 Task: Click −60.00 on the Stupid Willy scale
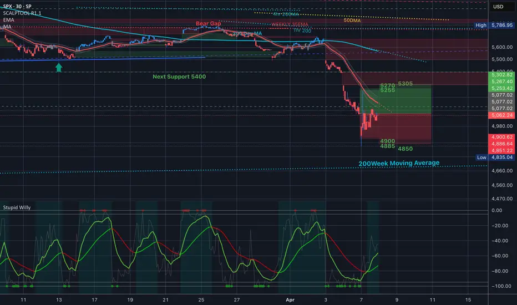(499, 256)
